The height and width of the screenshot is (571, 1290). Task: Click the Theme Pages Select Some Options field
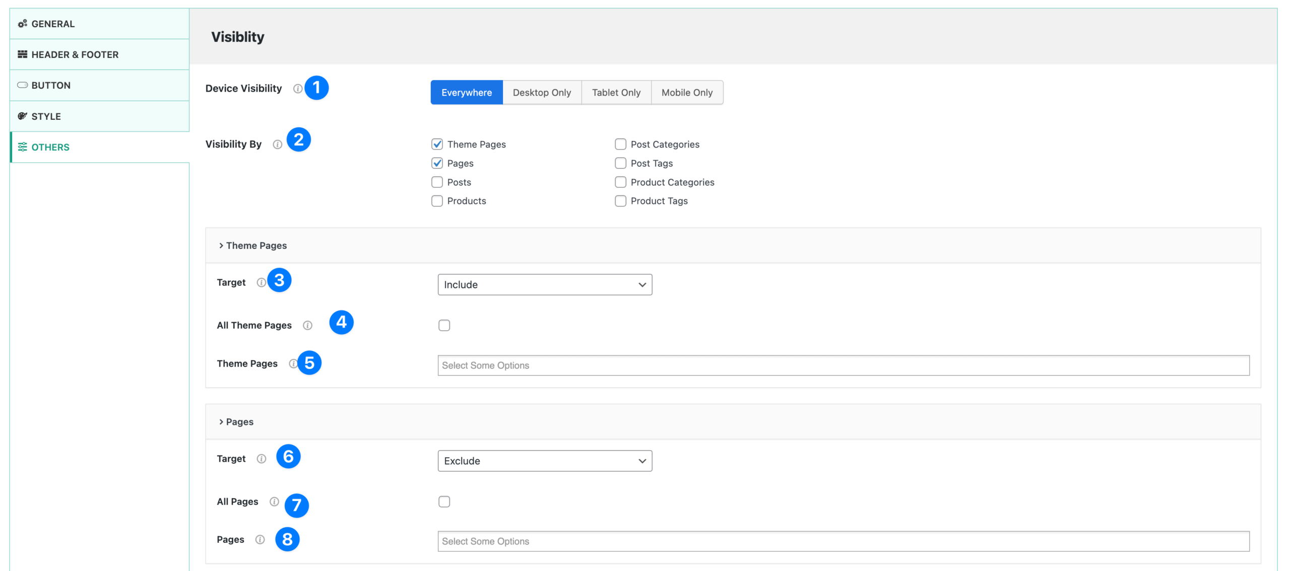click(x=843, y=366)
